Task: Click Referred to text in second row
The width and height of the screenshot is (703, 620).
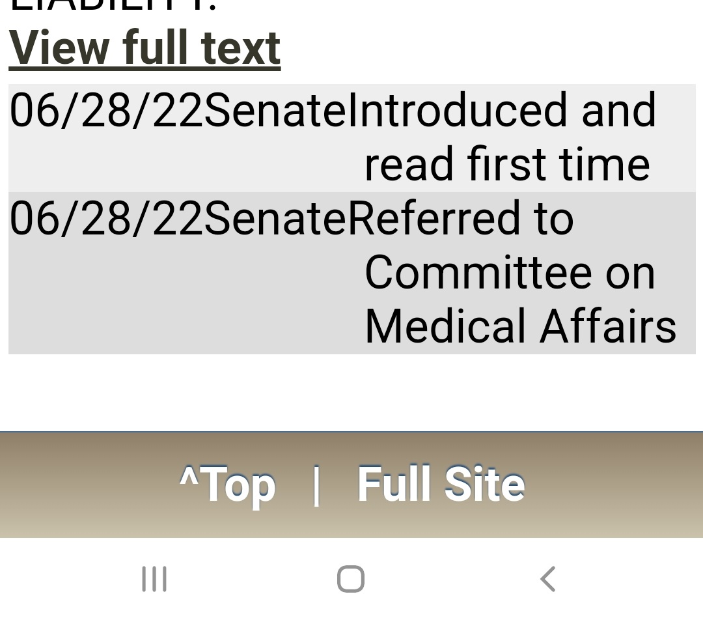Action: tap(460, 218)
